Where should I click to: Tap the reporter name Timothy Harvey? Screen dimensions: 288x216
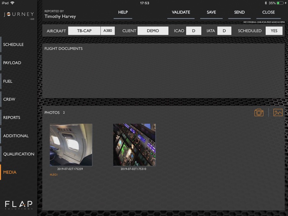pyautogui.click(x=60, y=17)
